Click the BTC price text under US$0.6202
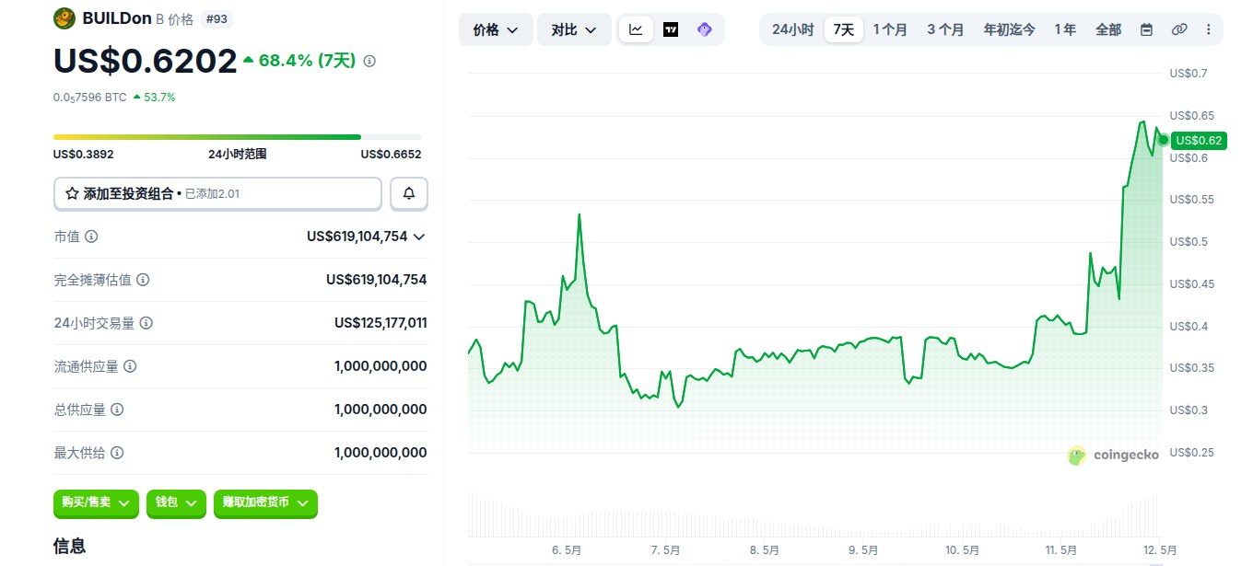 pyautogui.click(x=90, y=97)
